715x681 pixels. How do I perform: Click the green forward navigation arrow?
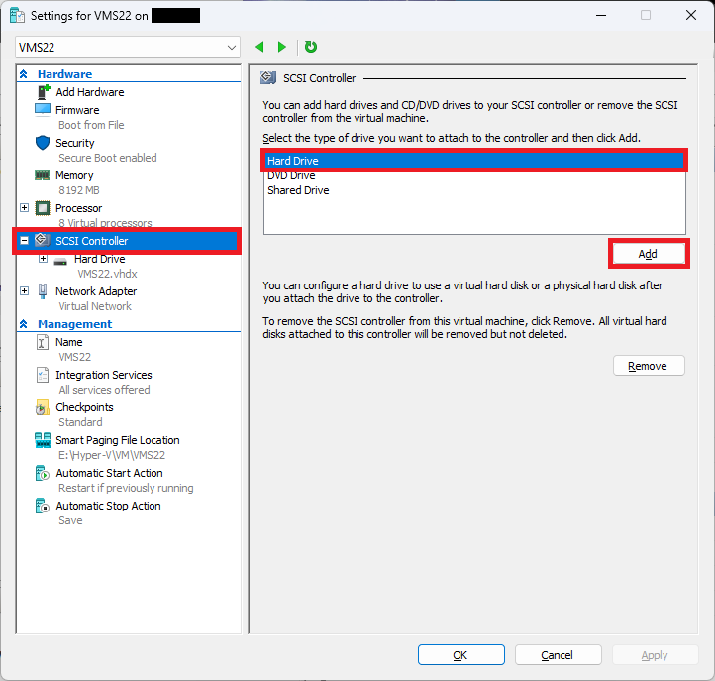pyautogui.click(x=282, y=47)
